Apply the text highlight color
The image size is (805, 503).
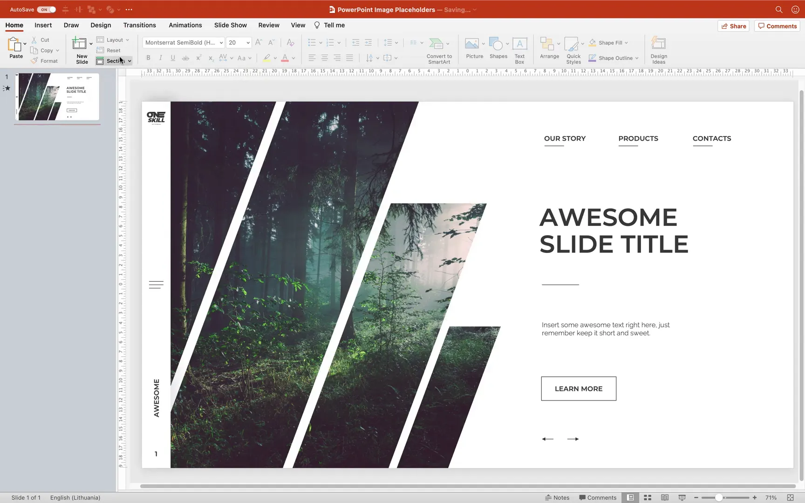266,58
